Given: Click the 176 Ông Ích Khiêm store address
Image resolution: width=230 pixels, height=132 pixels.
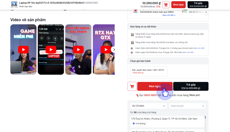Looking at the screenshot, I should [164, 119].
